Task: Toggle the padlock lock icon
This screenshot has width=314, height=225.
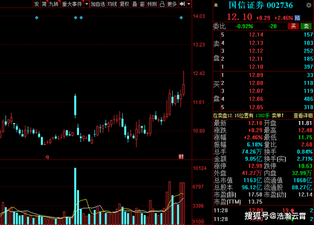Action: [x=162, y=4]
